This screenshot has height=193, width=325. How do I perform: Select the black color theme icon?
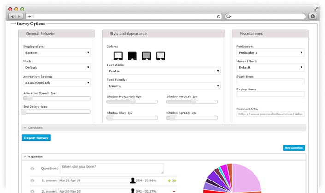coord(132,56)
